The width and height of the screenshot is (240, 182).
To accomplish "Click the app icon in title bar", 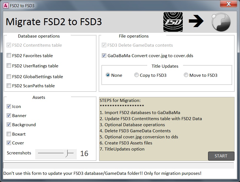I will (x=6, y=6).
